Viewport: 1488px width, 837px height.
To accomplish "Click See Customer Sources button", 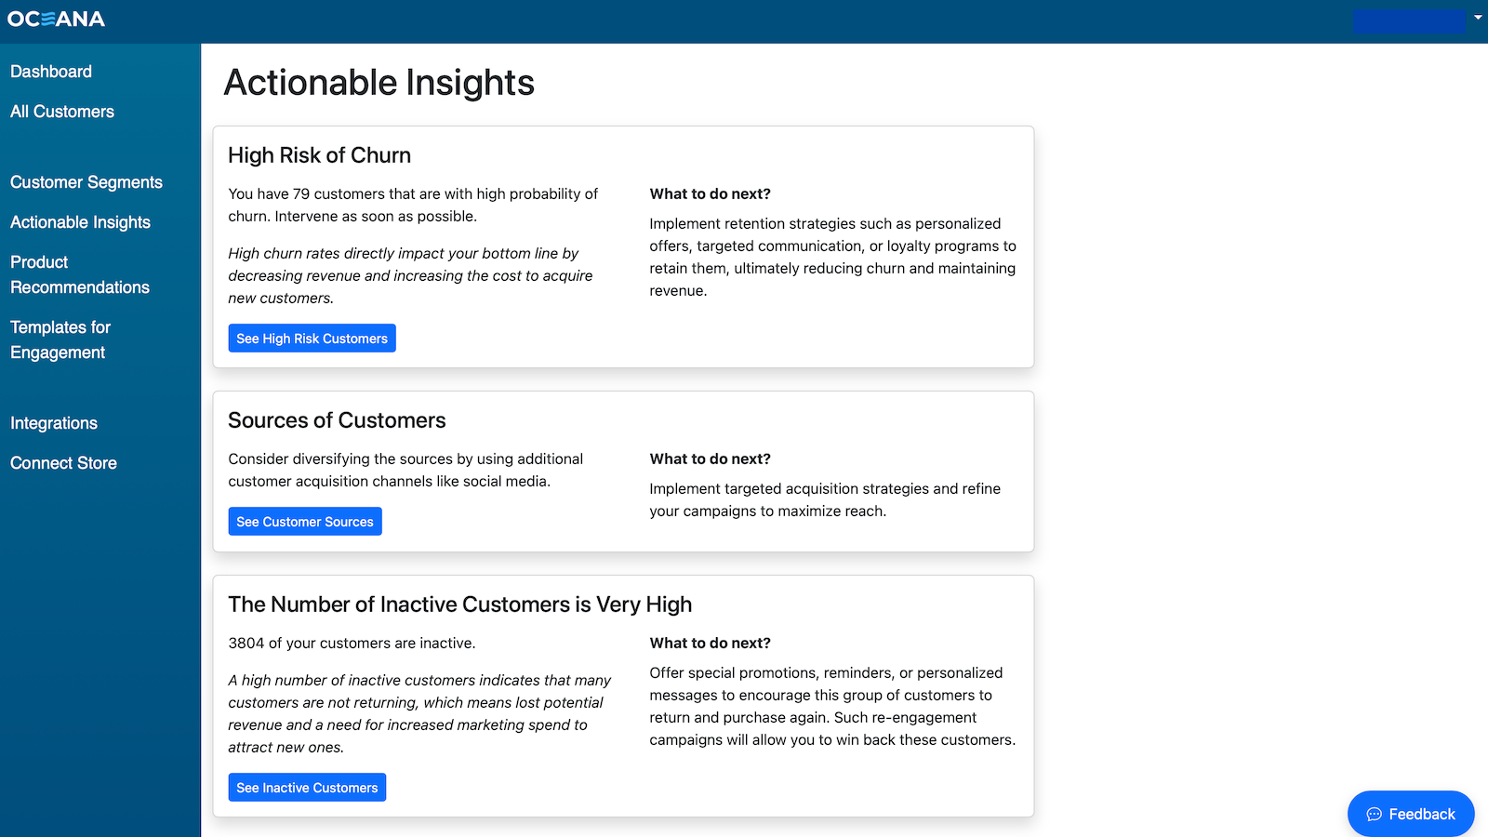I will coord(305,522).
